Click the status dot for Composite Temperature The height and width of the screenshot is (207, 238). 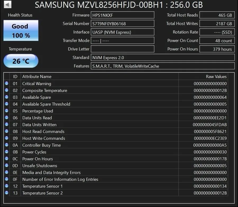pos(7,90)
